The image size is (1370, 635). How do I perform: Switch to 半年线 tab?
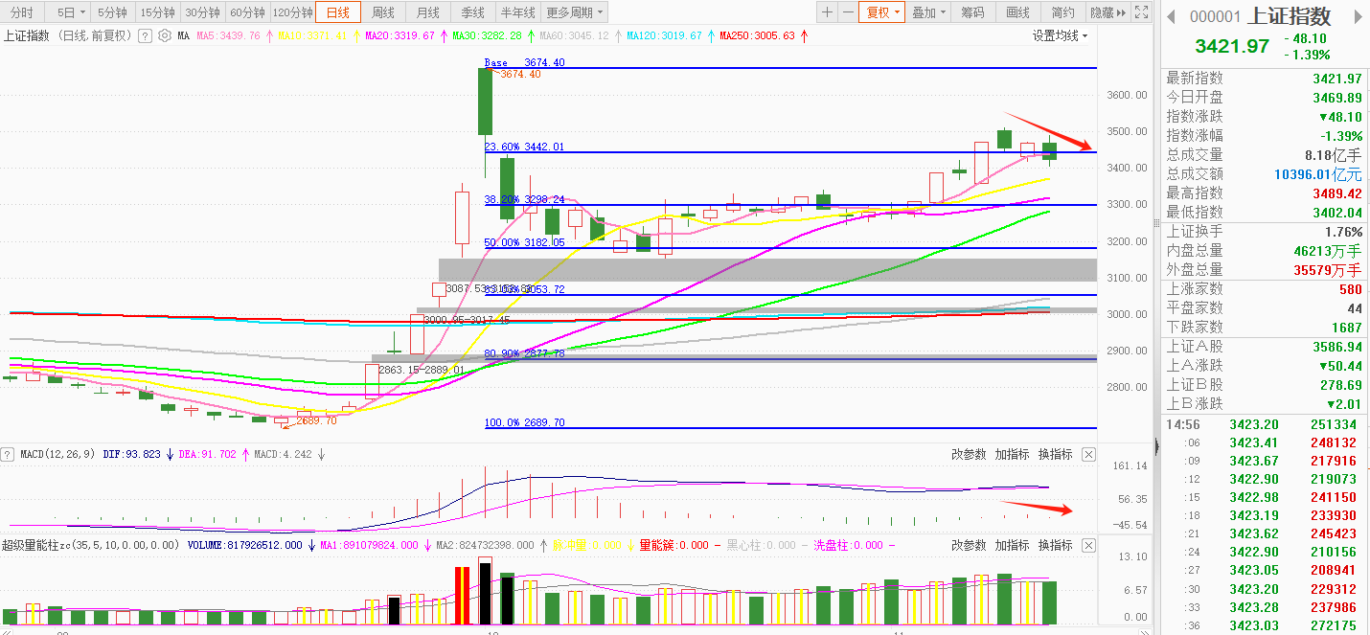click(518, 12)
